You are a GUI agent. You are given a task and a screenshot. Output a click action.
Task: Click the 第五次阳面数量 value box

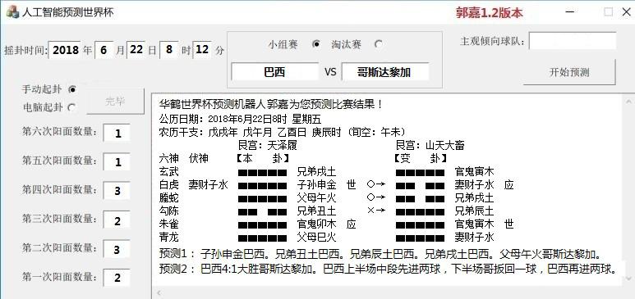click(117, 162)
